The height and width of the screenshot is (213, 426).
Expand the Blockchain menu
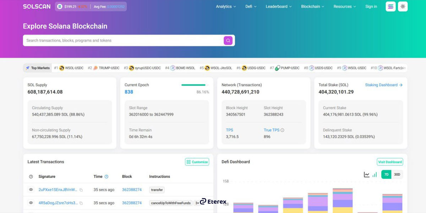click(x=312, y=6)
